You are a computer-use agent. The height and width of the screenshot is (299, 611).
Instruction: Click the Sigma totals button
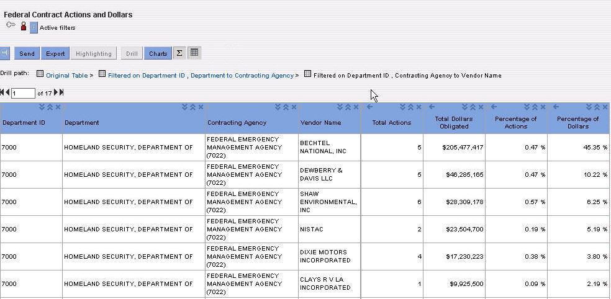point(179,53)
